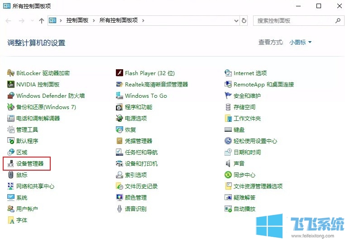Click Windows Defender 防火墙 icon
This screenshot has width=345, height=239.
point(11,96)
